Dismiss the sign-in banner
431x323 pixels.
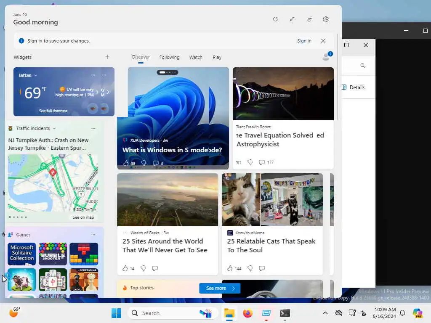point(323,41)
